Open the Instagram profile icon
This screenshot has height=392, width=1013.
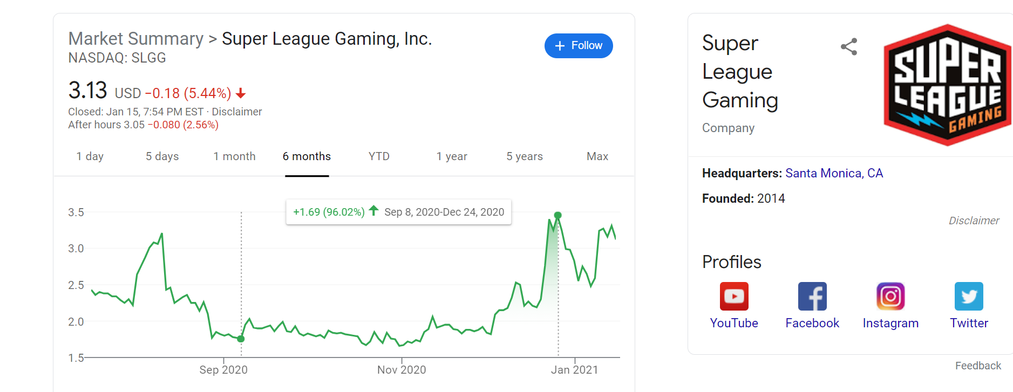click(x=890, y=296)
